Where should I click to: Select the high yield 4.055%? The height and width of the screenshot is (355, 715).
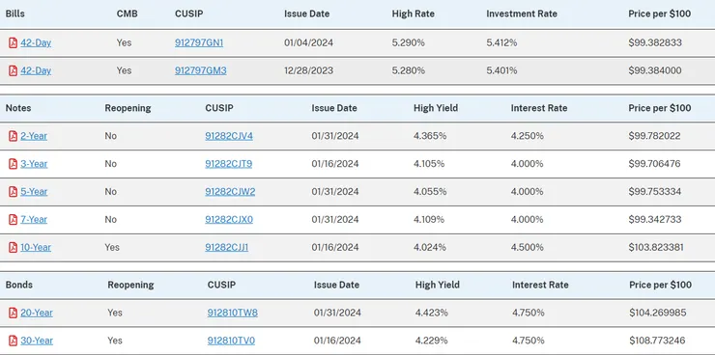(430, 192)
